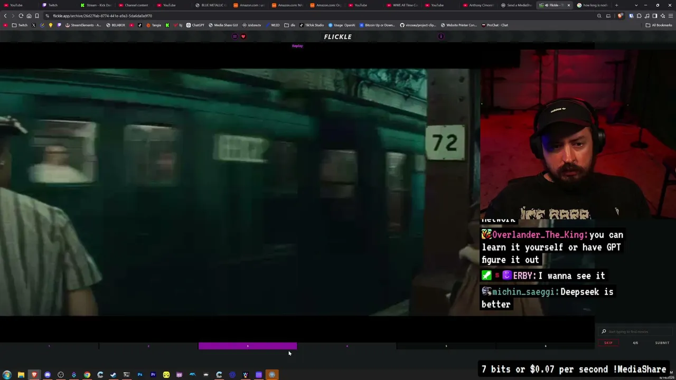Open Discord from taskbar
Image resolution: width=676 pixels, height=380 pixels.
[x=48, y=375]
